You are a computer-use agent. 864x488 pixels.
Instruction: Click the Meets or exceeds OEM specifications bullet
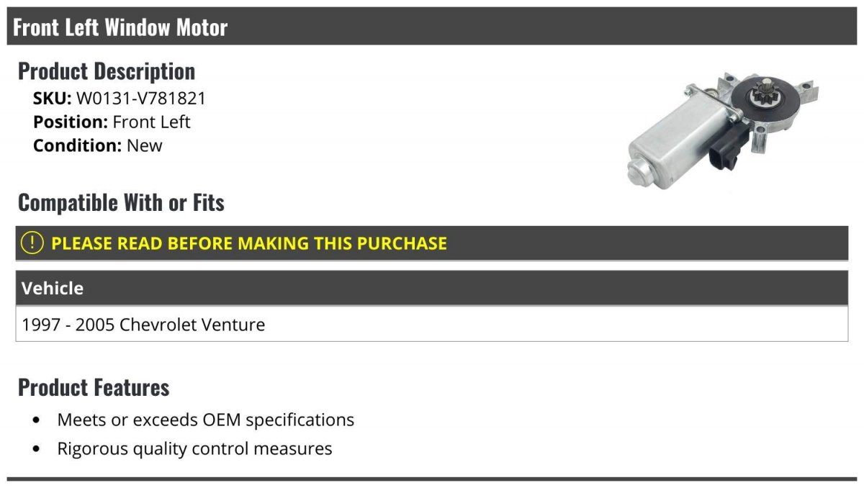pyautogui.click(x=206, y=420)
